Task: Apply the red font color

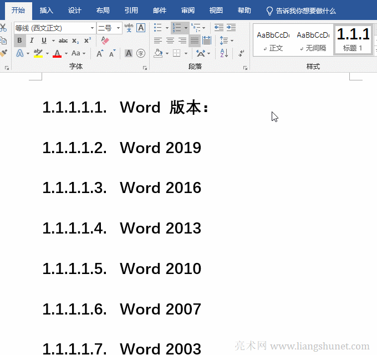Action: [x=57, y=53]
